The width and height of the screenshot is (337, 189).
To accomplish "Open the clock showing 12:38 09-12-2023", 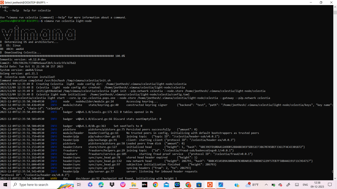I will click(317, 185).
